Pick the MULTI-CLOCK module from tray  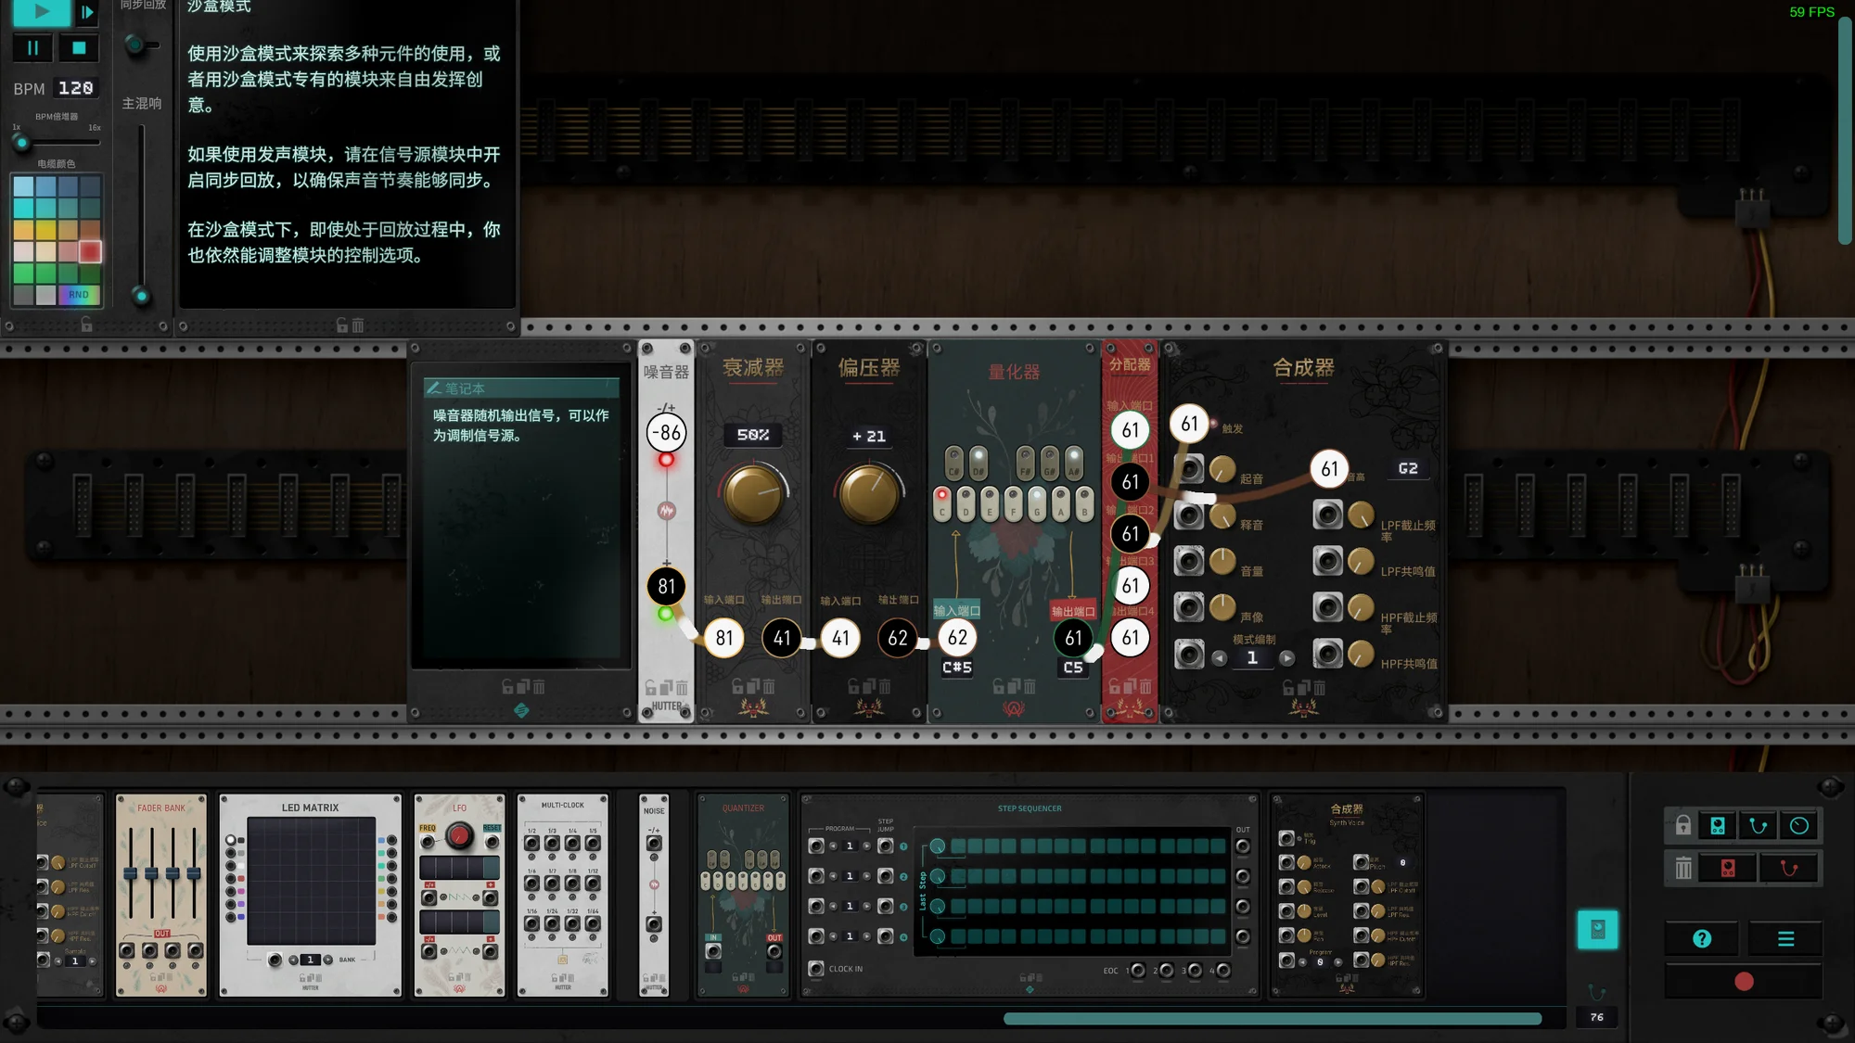[563, 895]
